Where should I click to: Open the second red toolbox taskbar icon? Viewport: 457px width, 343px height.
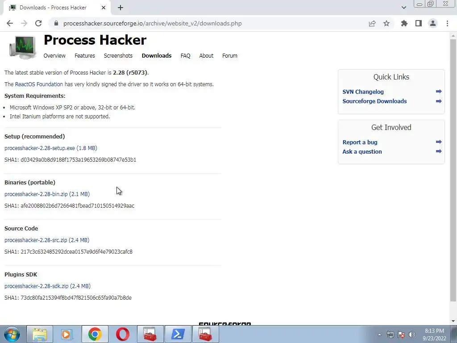pyautogui.click(x=205, y=334)
